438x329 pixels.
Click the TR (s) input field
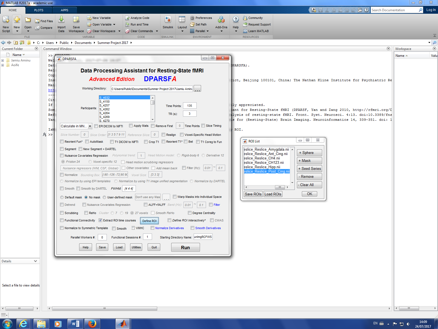tap(189, 114)
